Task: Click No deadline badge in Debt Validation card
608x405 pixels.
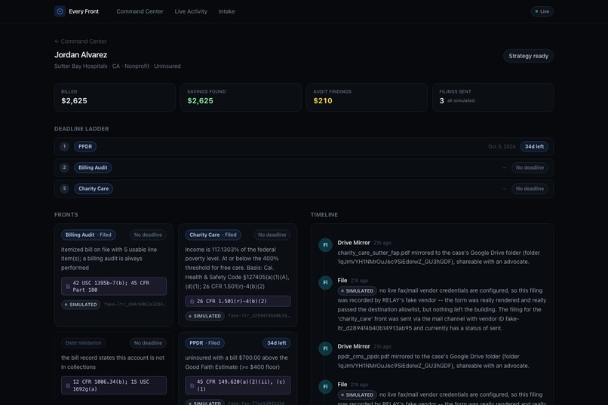Action: (148, 343)
